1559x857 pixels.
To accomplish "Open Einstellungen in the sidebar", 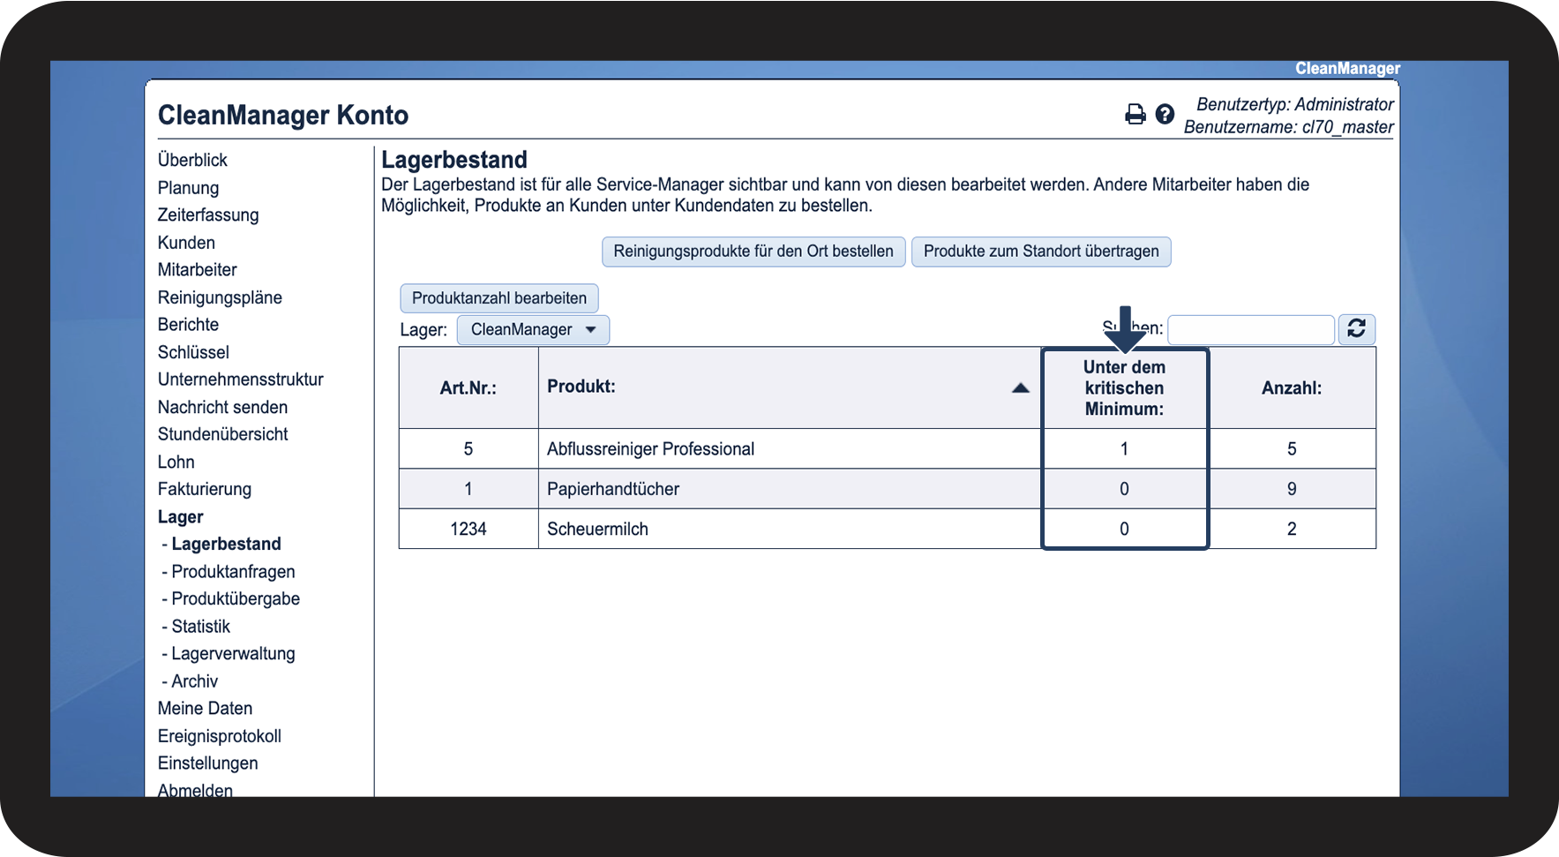I will tap(208, 763).
